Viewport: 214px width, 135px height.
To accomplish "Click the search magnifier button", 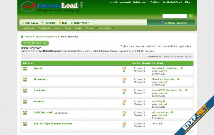I will click(190, 16).
